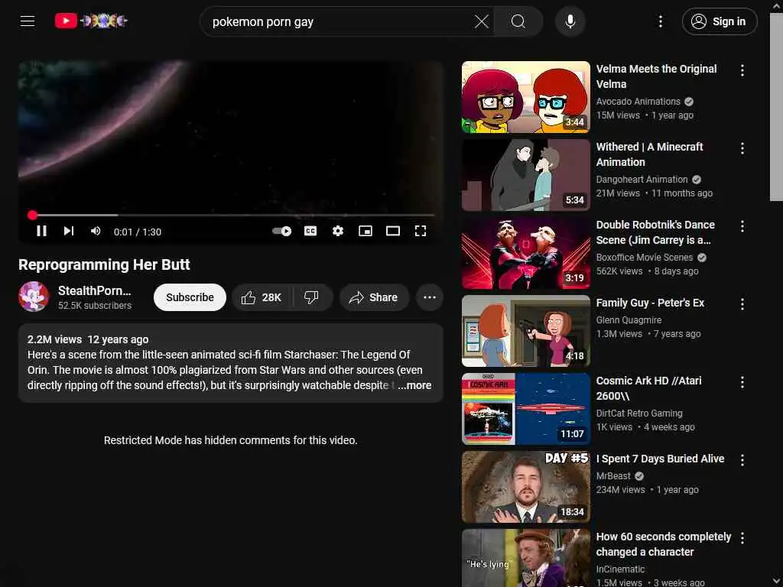
Task: Open the hamburger guide menu
Action: coord(28,21)
